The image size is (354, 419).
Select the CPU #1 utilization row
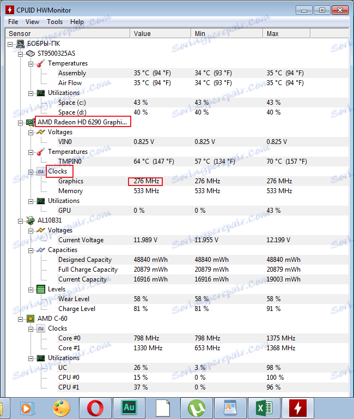203,387
